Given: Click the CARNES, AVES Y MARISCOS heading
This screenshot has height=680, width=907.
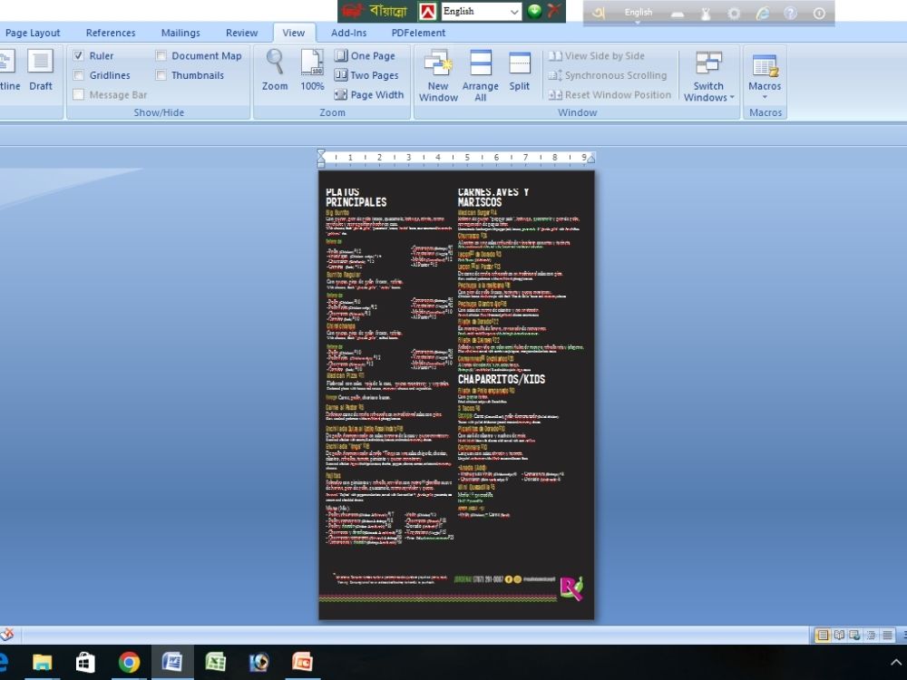Looking at the screenshot, I should (x=493, y=197).
